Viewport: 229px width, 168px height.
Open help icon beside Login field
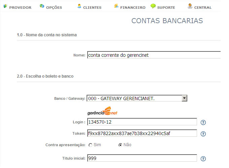203,123
